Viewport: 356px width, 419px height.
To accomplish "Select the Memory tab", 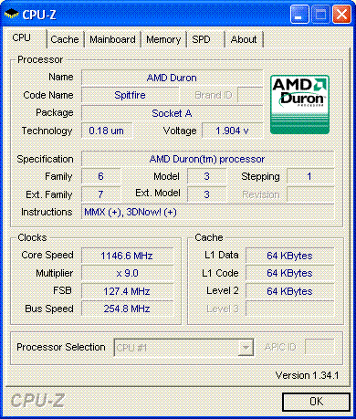I will (x=163, y=39).
